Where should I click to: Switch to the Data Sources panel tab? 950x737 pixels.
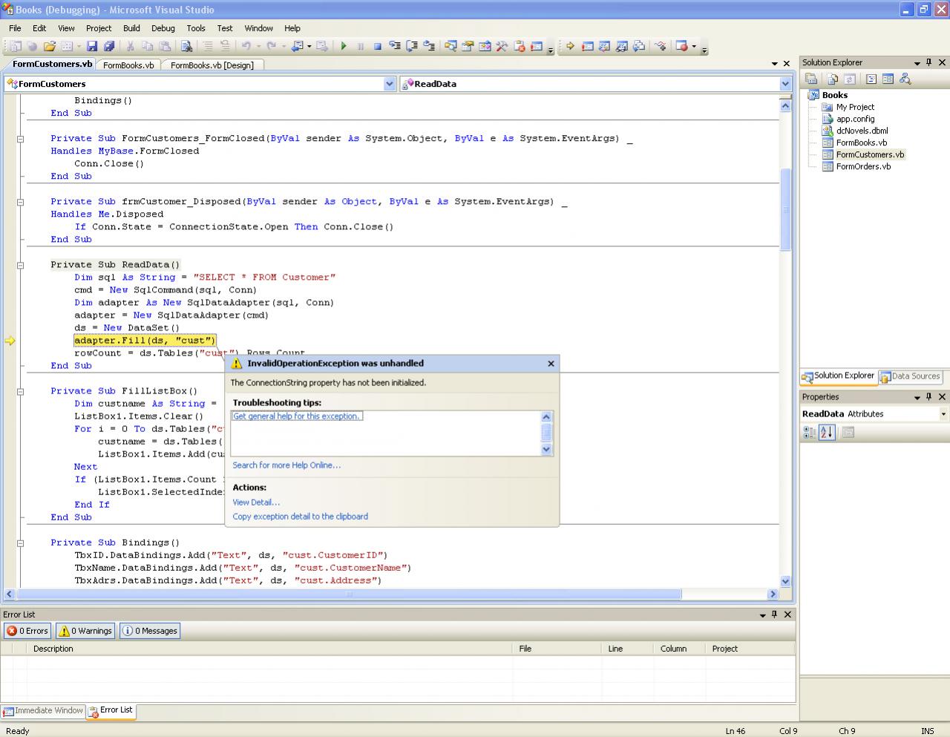point(911,376)
